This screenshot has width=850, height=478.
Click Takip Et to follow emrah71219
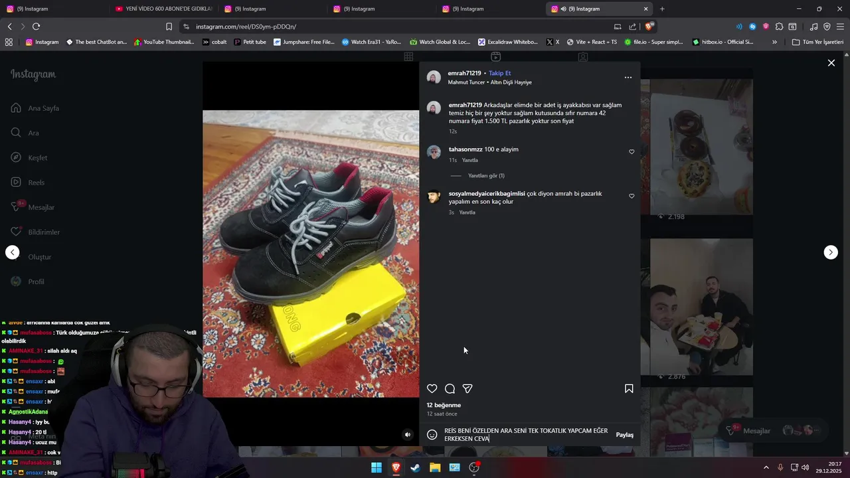click(x=499, y=73)
